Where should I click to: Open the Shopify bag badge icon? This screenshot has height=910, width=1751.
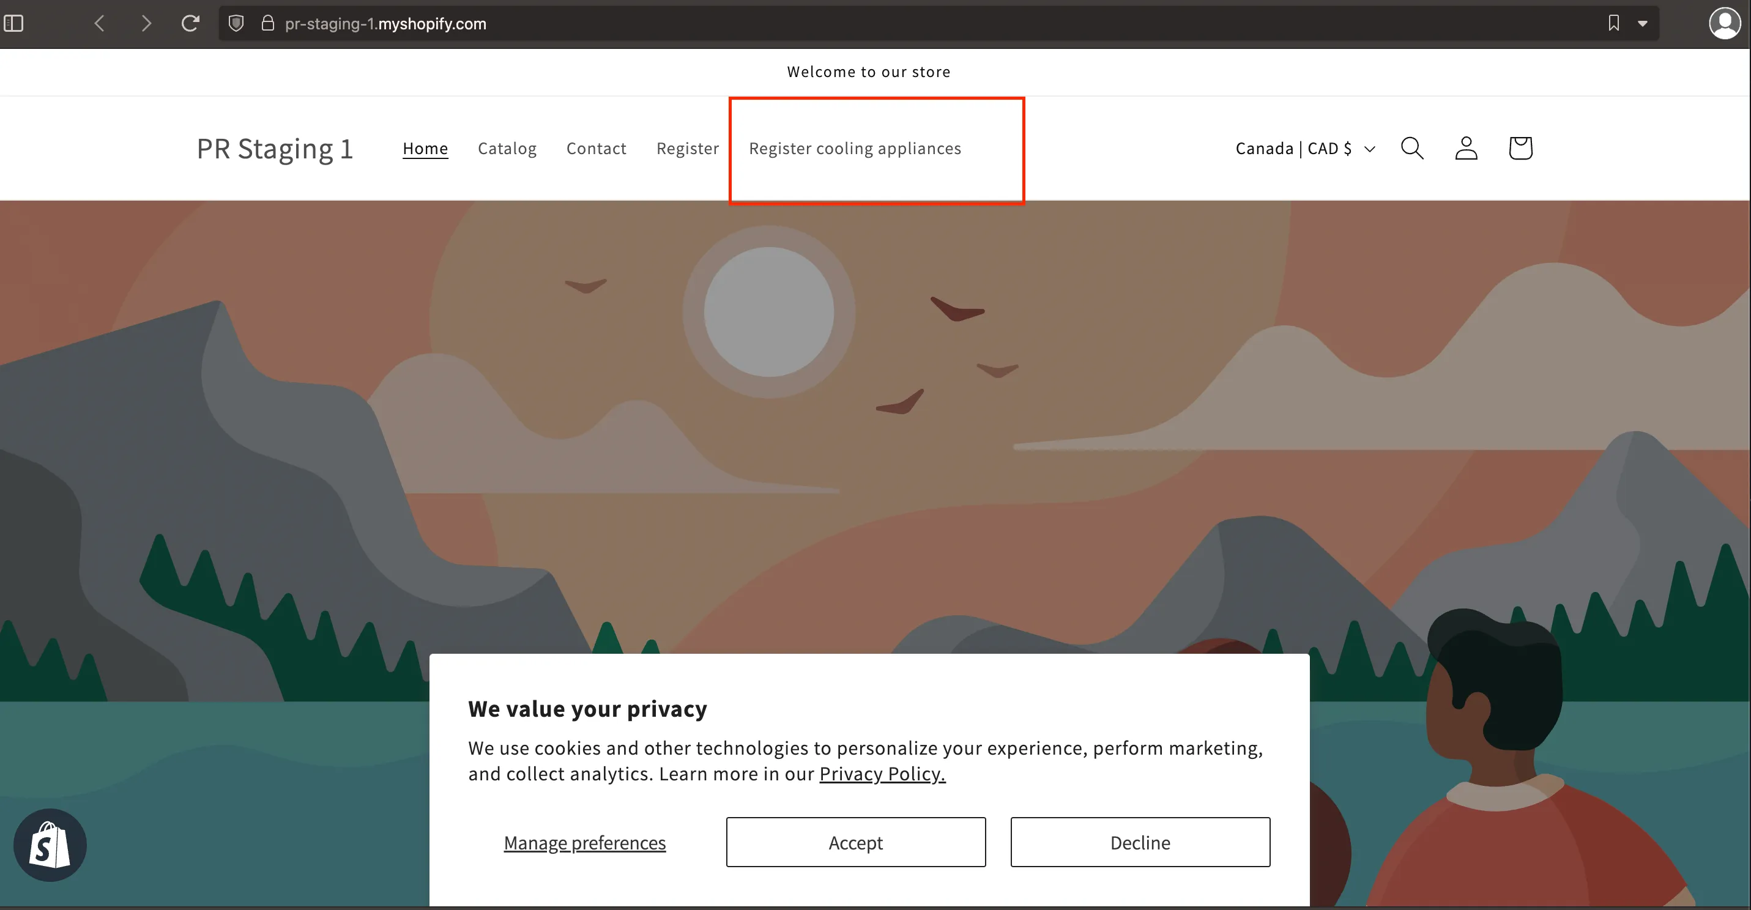point(50,845)
